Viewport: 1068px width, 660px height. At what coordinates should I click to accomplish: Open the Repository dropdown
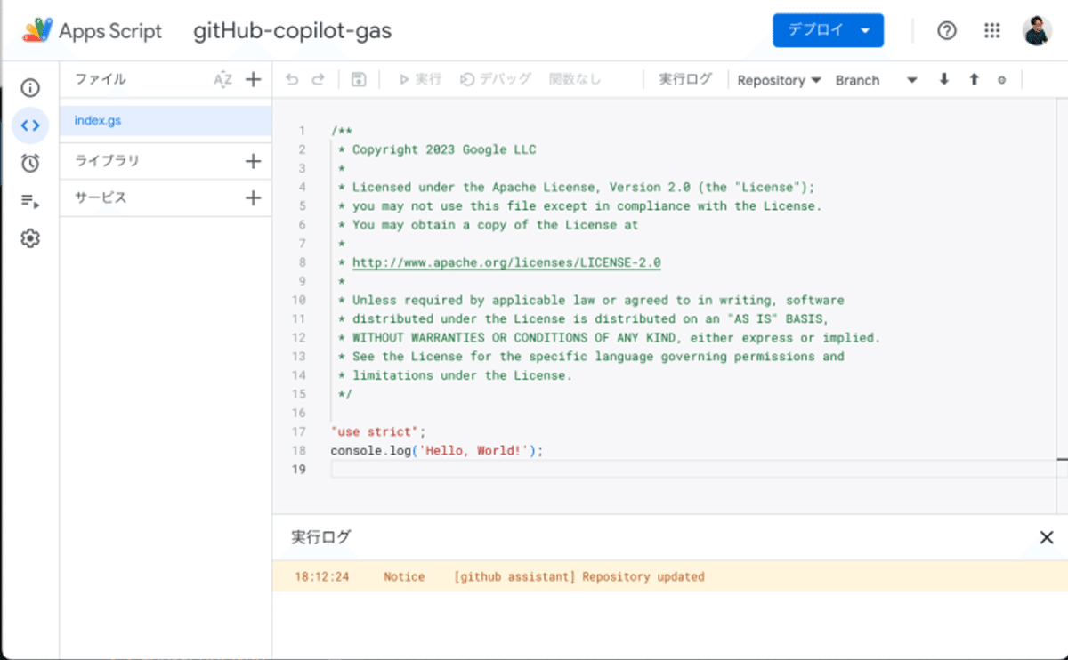[x=778, y=80]
